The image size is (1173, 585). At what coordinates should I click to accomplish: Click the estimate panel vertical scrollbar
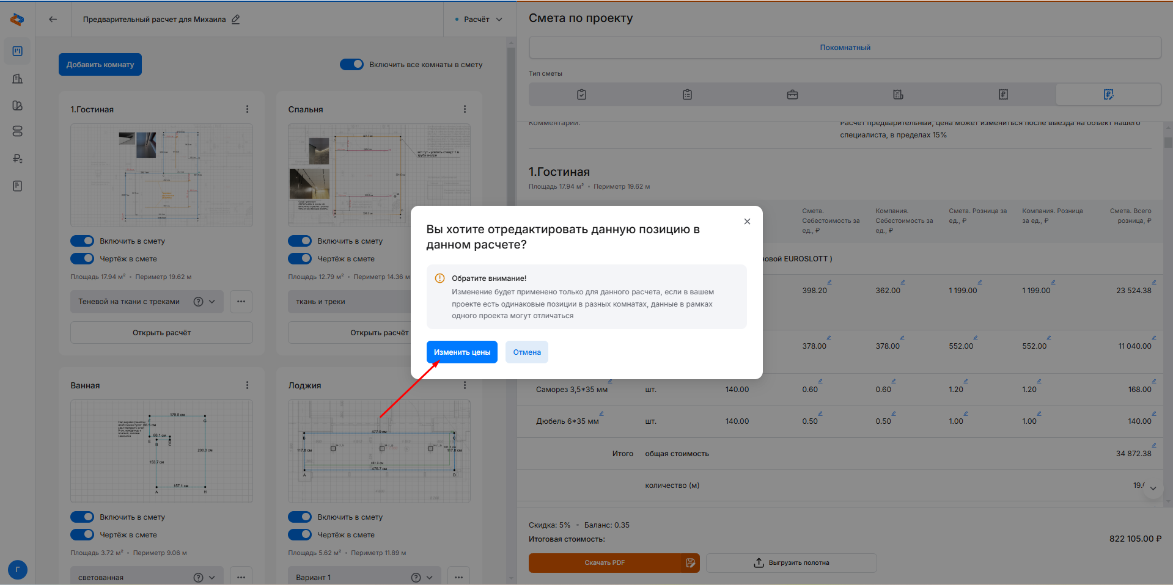1168,142
